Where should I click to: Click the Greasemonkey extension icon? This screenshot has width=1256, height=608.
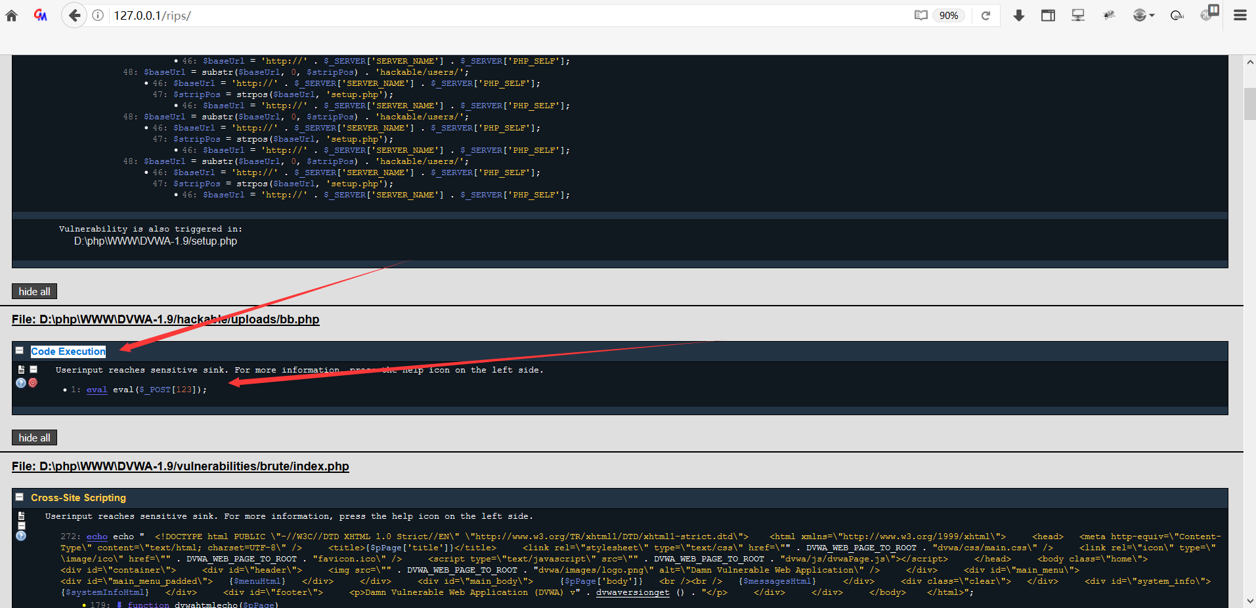click(41, 15)
